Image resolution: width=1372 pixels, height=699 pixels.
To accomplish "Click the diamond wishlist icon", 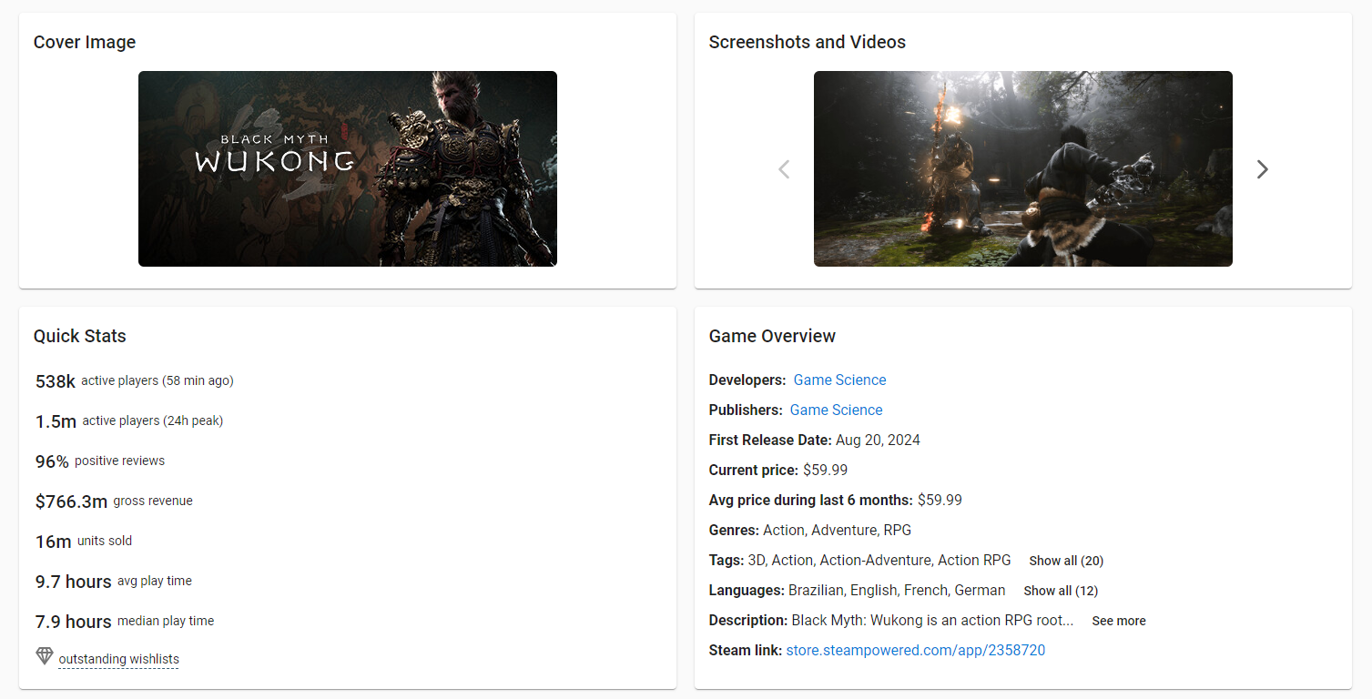I will coord(45,656).
